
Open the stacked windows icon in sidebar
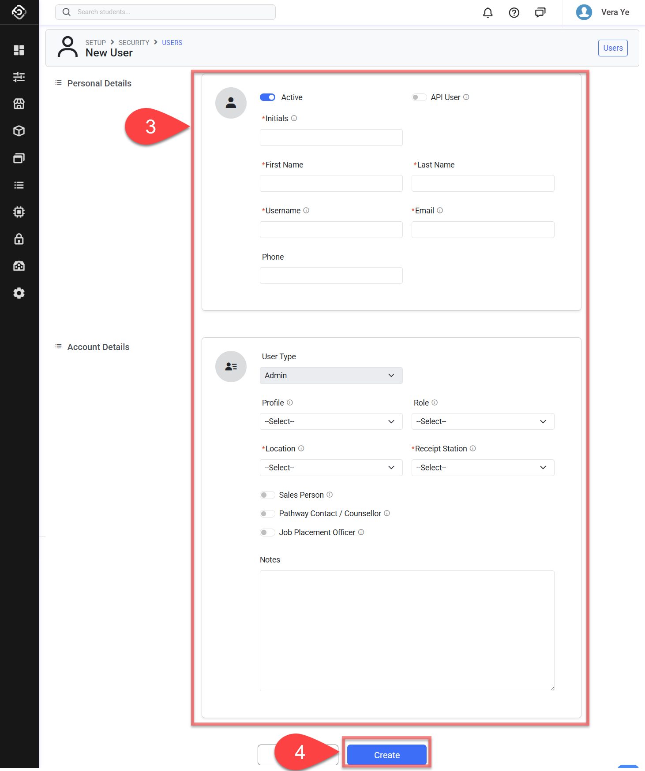pos(19,158)
